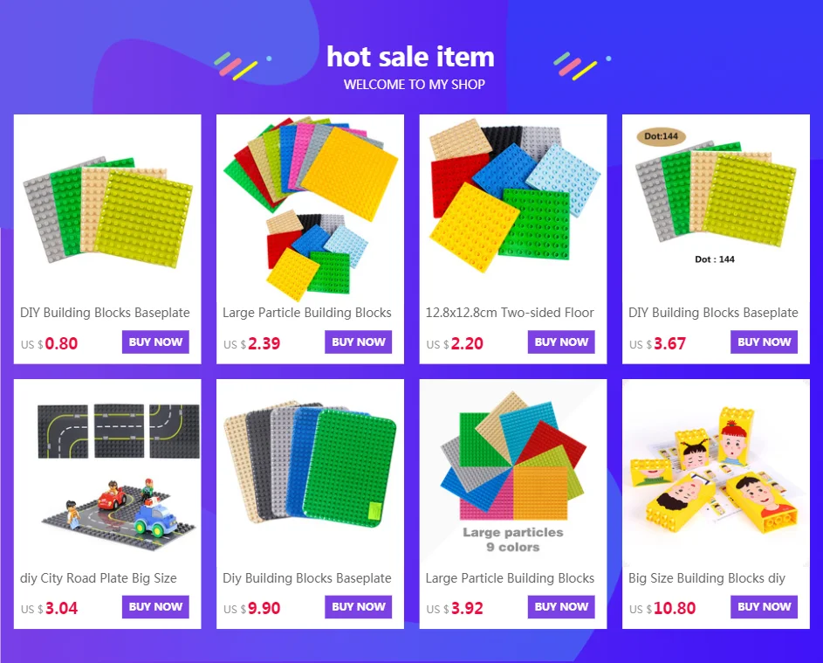Open 'Big Size Building Blocks diy' link
This screenshot has width=823, height=663.
click(706, 578)
